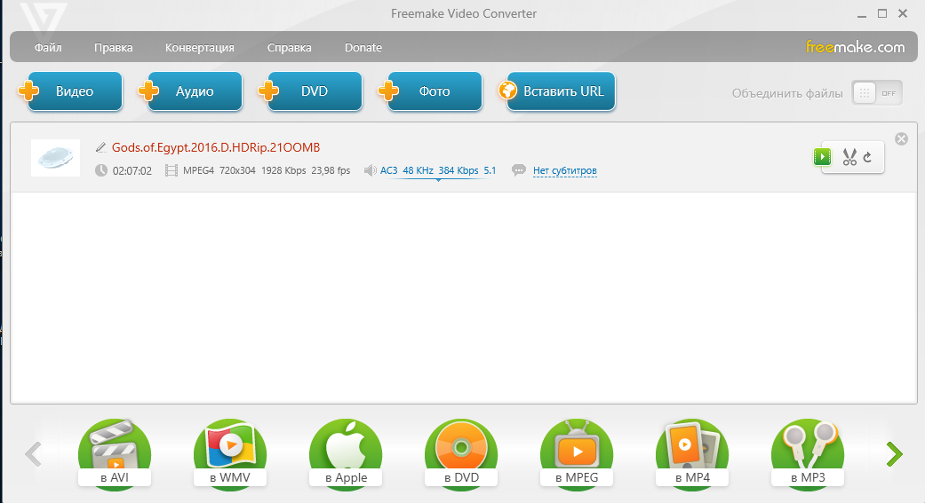Screen dimensions: 925x503
Task: Remove the file with the X icon
Action: click(901, 139)
